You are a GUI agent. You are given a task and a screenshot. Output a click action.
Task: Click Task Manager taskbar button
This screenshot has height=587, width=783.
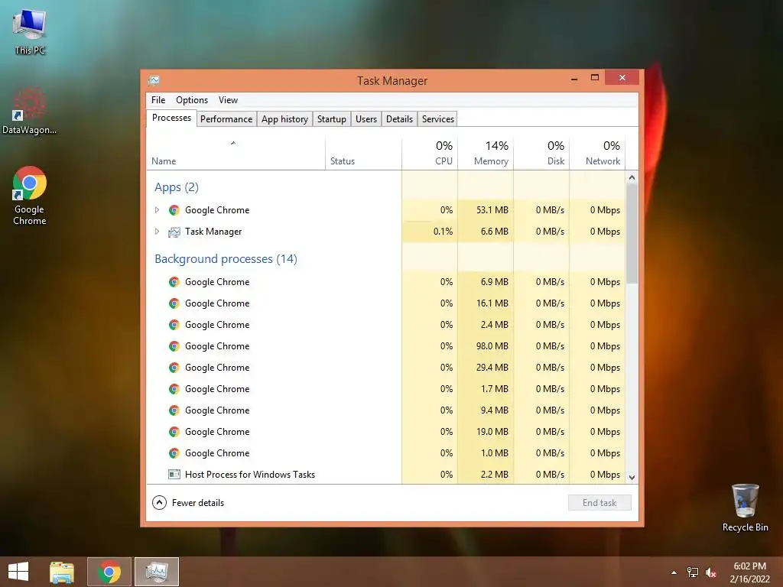(156, 572)
